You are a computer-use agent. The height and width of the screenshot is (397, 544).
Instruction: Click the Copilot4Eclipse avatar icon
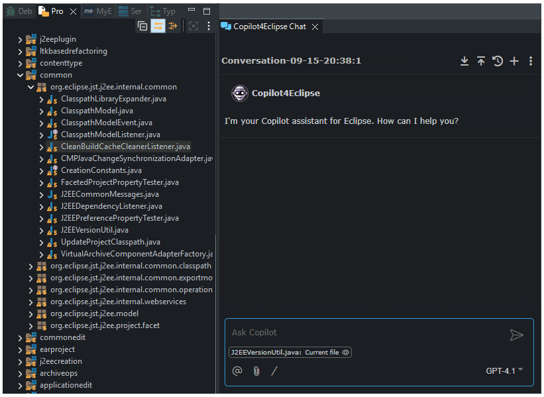240,93
